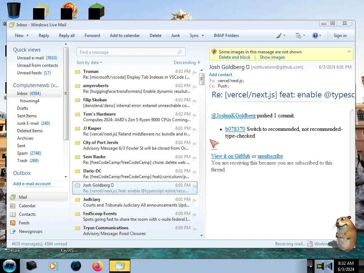The image size is (364, 273).
Task: Flag the Judiciary message
Action: click(195, 201)
